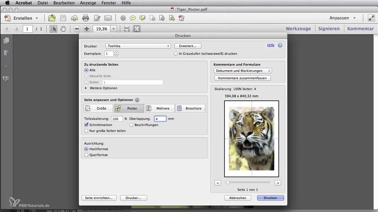Click the edit PDF pencil icon
The height and width of the screenshot is (212, 378).
[x=182, y=18]
